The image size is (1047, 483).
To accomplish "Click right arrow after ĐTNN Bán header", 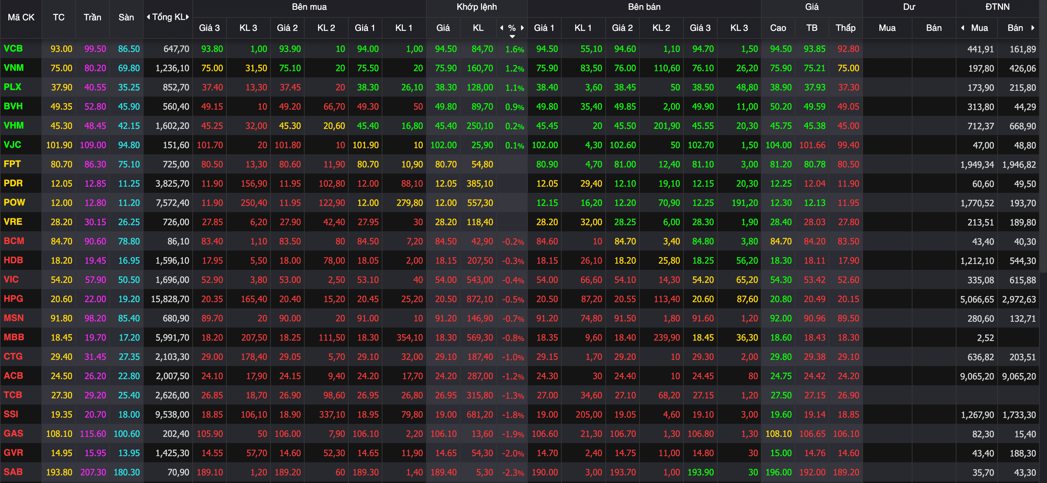I will coord(1033,28).
